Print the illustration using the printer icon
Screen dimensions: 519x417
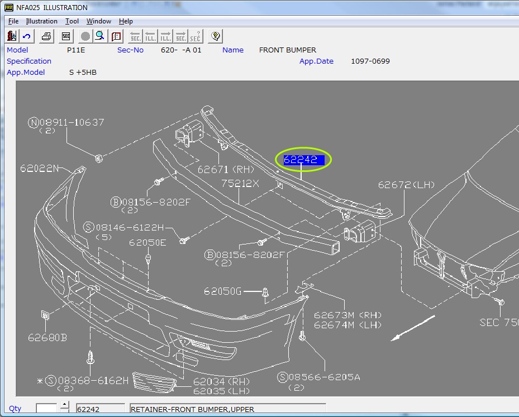click(x=47, y=37)
